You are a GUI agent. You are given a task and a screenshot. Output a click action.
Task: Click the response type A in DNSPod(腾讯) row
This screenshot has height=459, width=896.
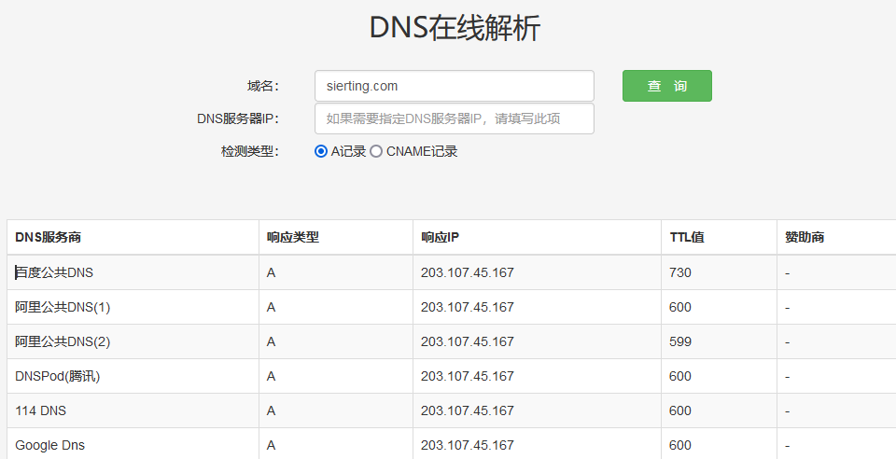271,376
